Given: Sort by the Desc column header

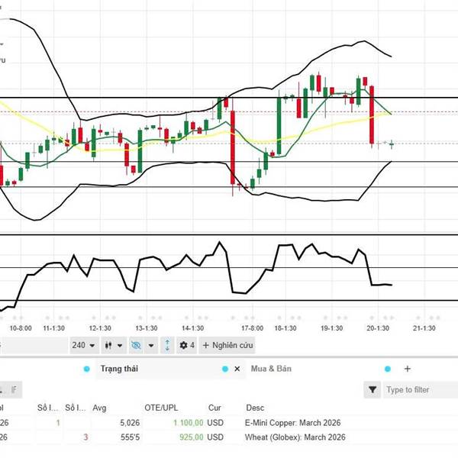Looking at the screenshot, I should pos(255,408).
